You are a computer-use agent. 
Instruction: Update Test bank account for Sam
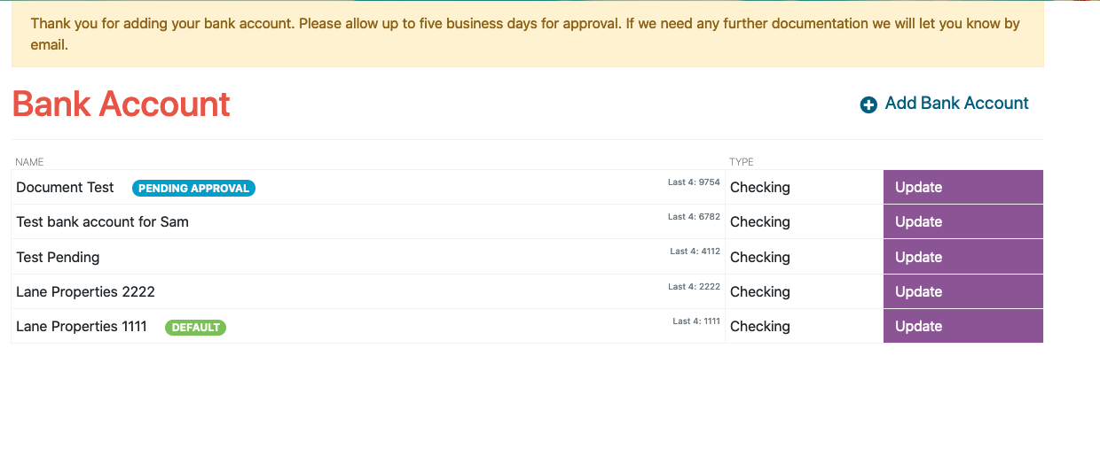click(x=963, y=221)
